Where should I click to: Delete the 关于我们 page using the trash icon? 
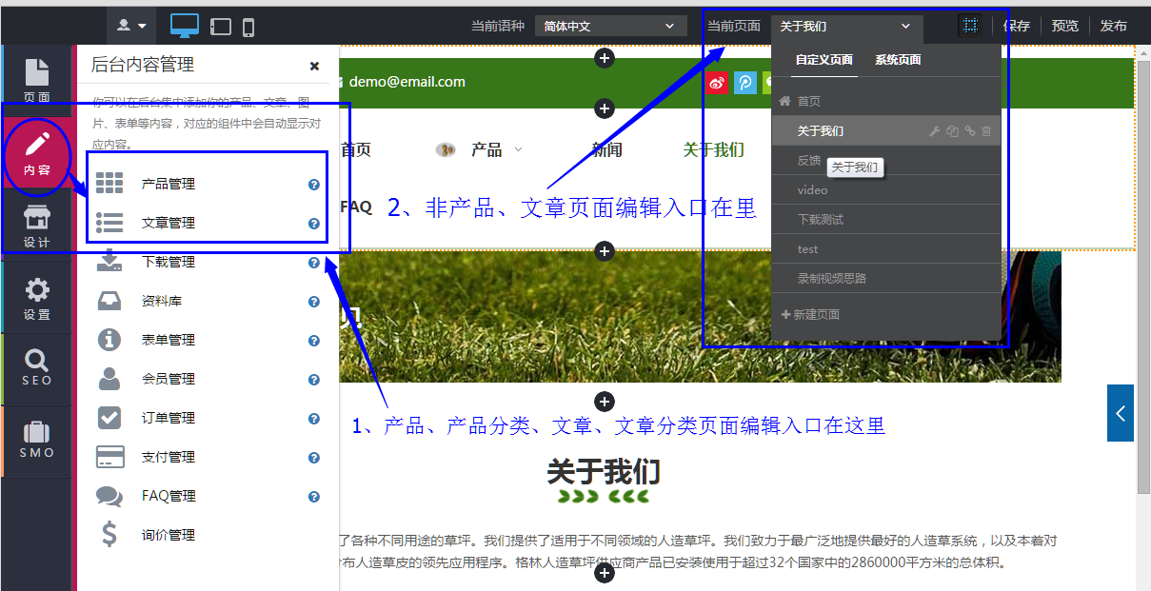985,130
